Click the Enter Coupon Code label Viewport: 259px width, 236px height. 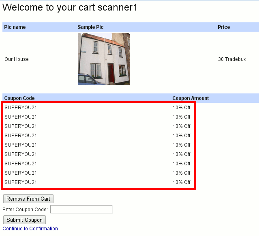[x=26, y=210]
